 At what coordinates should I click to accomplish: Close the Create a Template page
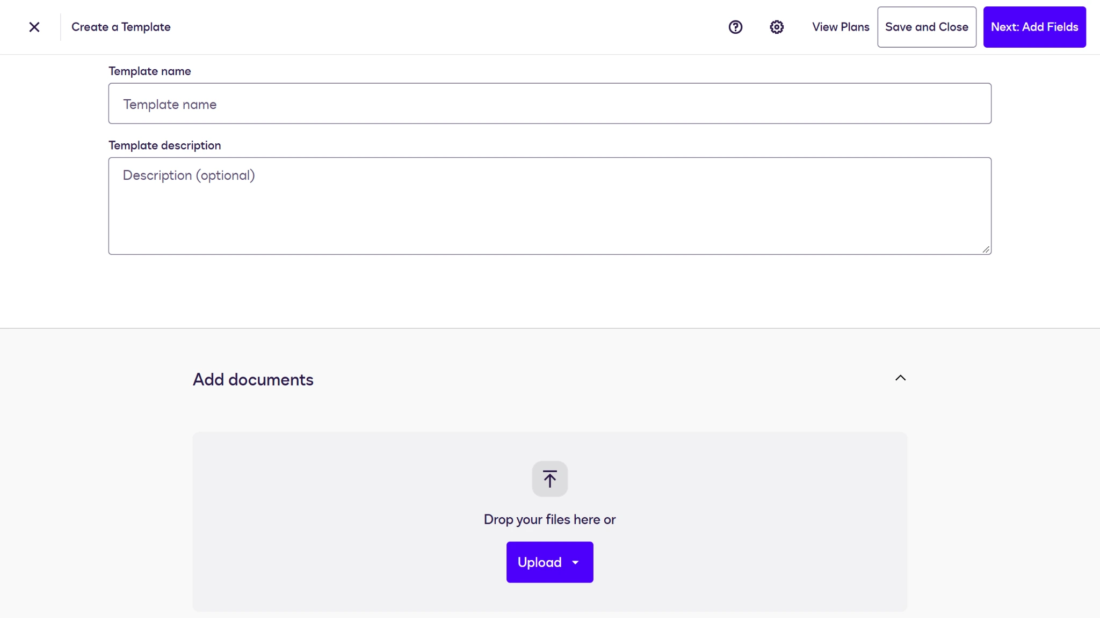pos(34,27)
